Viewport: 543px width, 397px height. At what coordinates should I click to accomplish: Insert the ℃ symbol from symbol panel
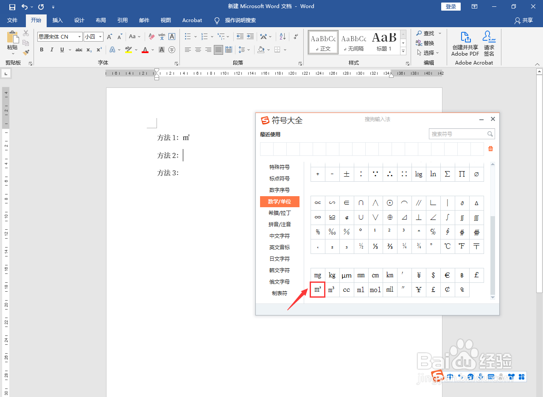point(448,246)
